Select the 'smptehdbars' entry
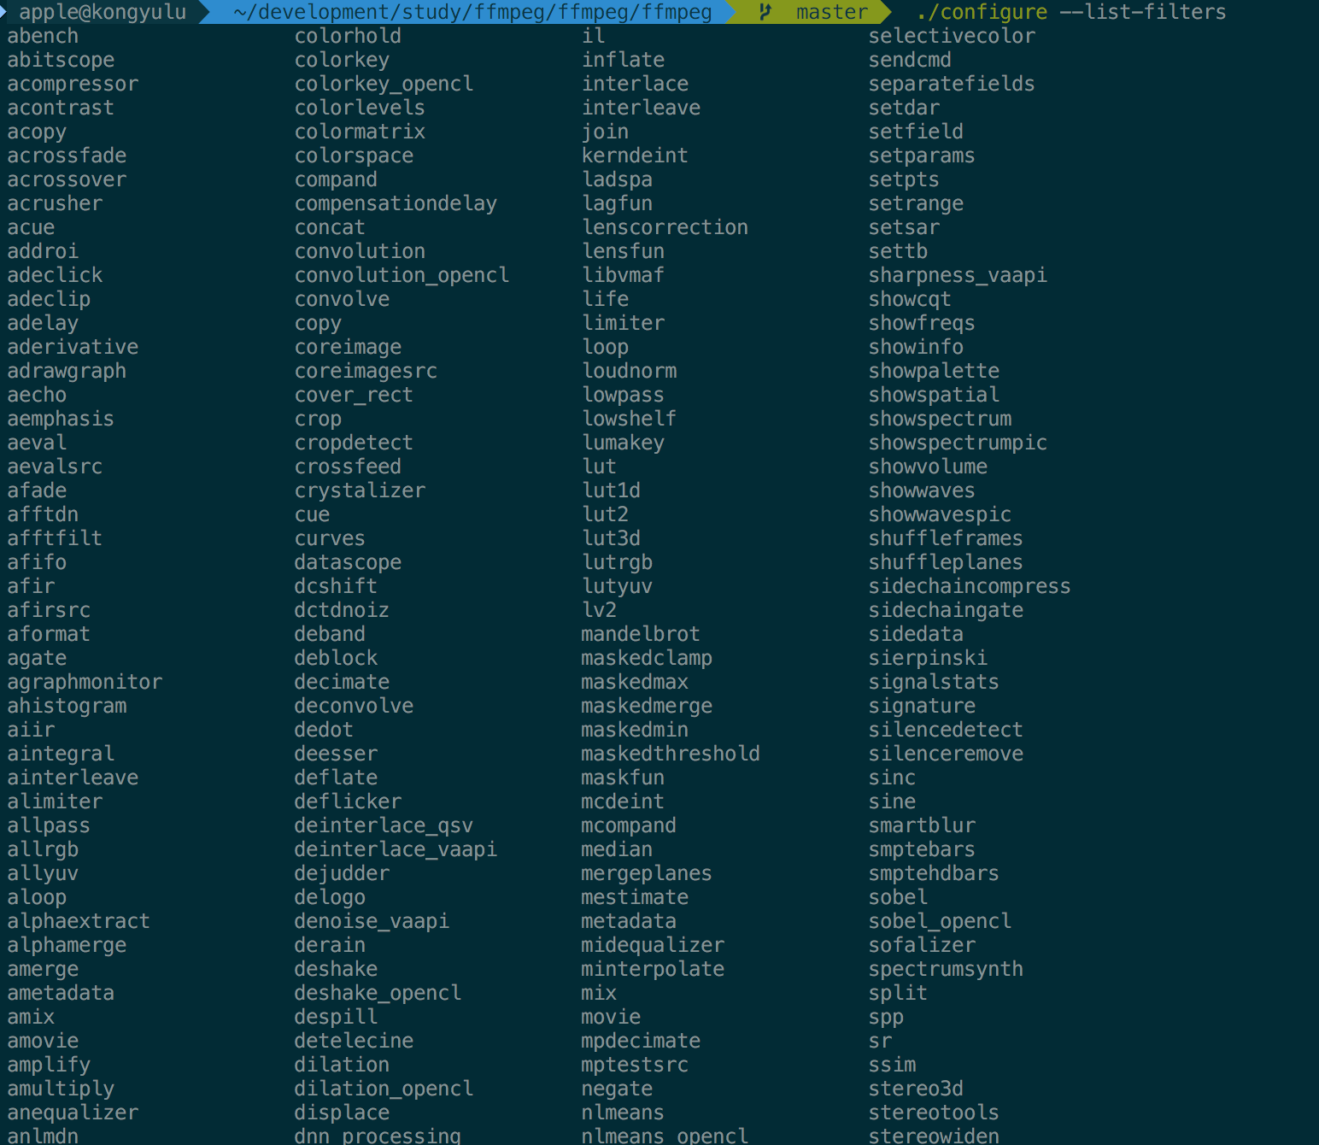The image size is (1319, 1145). [x=934, y=873]
